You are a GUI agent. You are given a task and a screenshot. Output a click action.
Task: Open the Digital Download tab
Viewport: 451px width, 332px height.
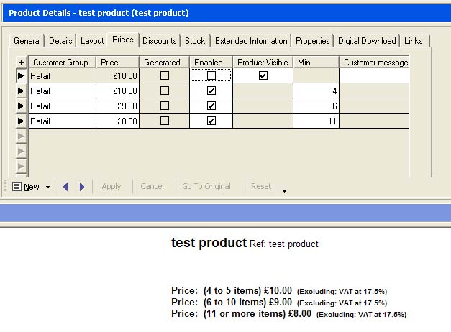click(367, 41)
